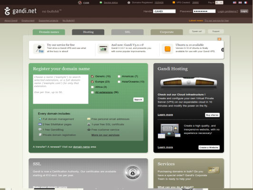Open the Corporate tab

[x=166, y=32]
